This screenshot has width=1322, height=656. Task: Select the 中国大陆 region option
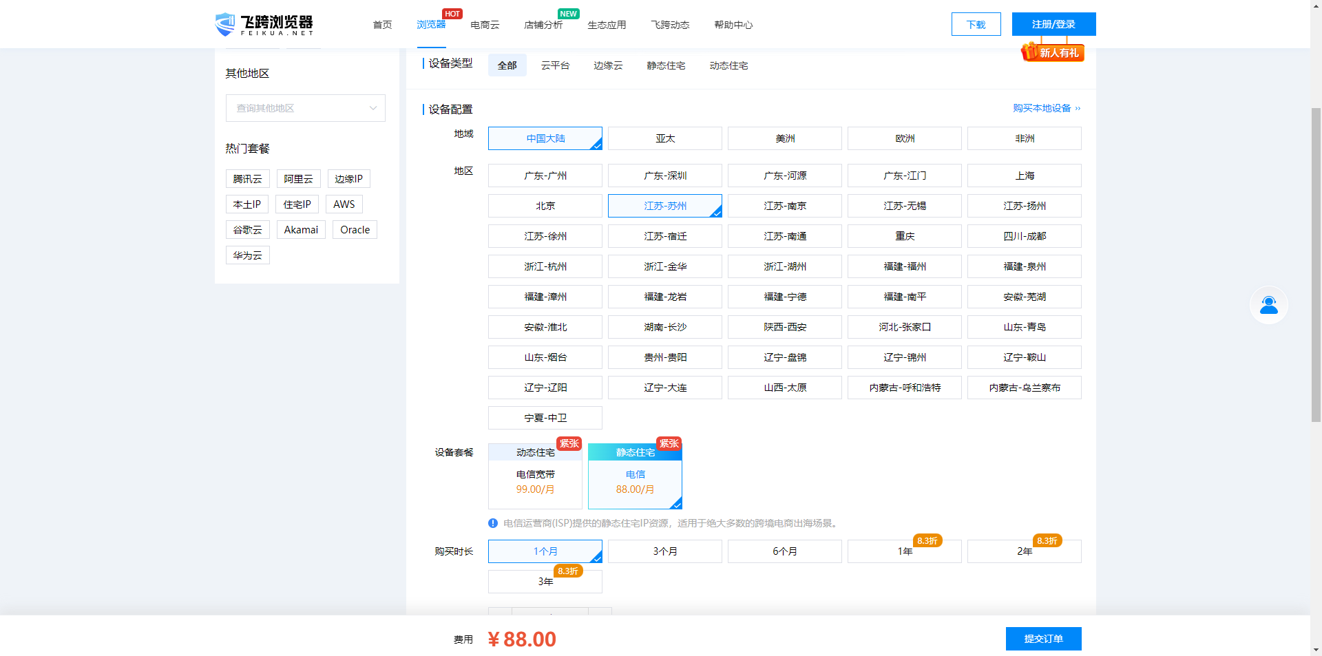(545, 138)
